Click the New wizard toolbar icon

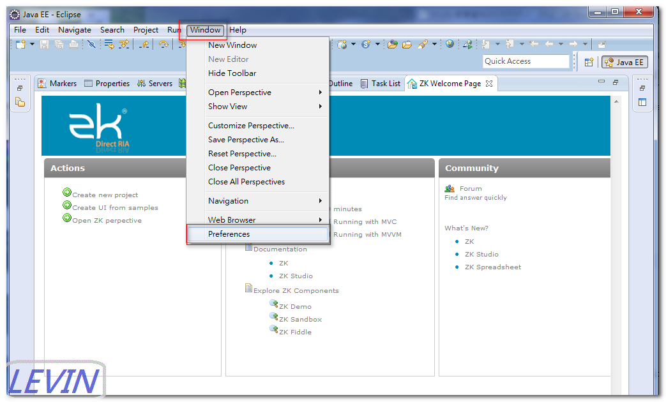[x=20, y=44]
